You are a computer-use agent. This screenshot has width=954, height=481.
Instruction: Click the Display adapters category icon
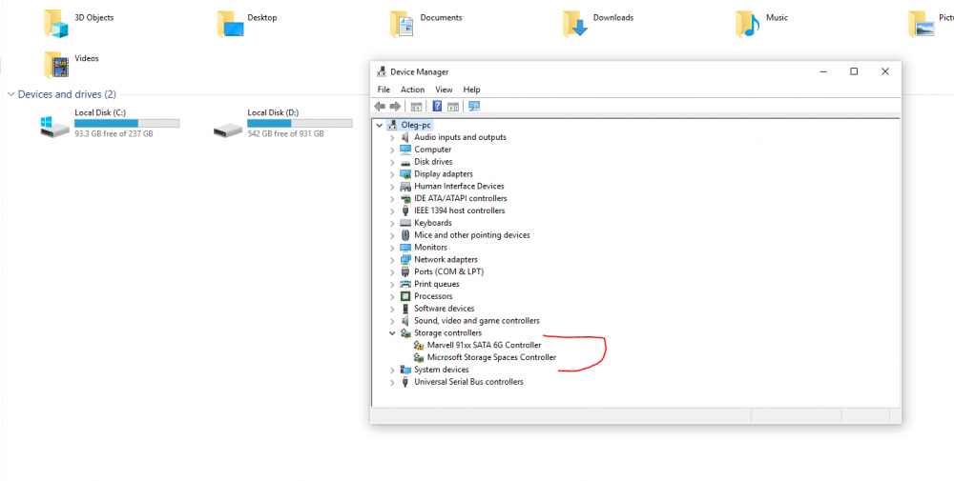click(405, 173)
